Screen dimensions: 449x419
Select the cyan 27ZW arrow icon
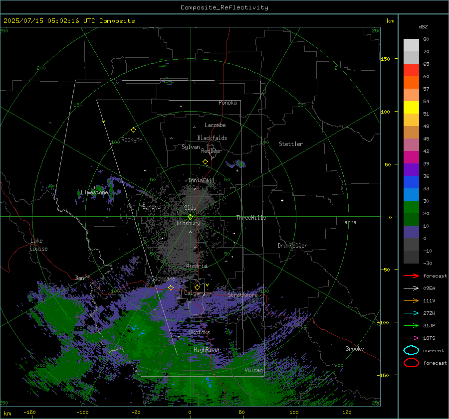[411, 313]
